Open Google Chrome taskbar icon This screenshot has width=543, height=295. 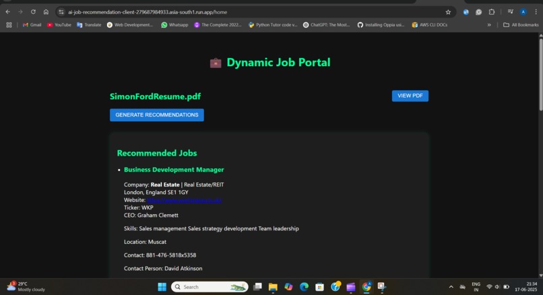point(366,287)
